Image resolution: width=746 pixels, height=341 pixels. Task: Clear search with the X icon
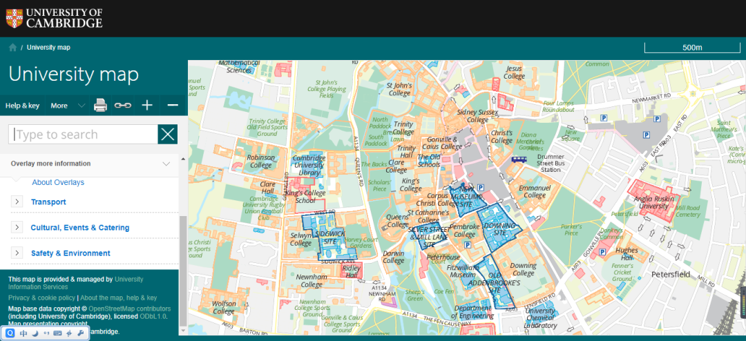[168, 135]
